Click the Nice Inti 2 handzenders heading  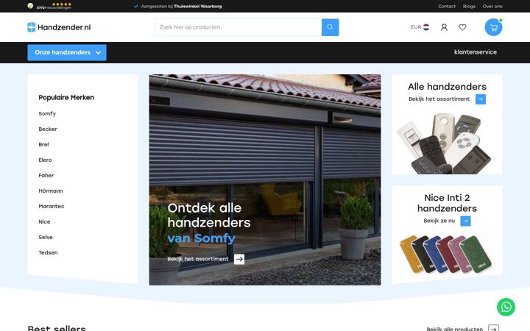(x=447, y=203)
